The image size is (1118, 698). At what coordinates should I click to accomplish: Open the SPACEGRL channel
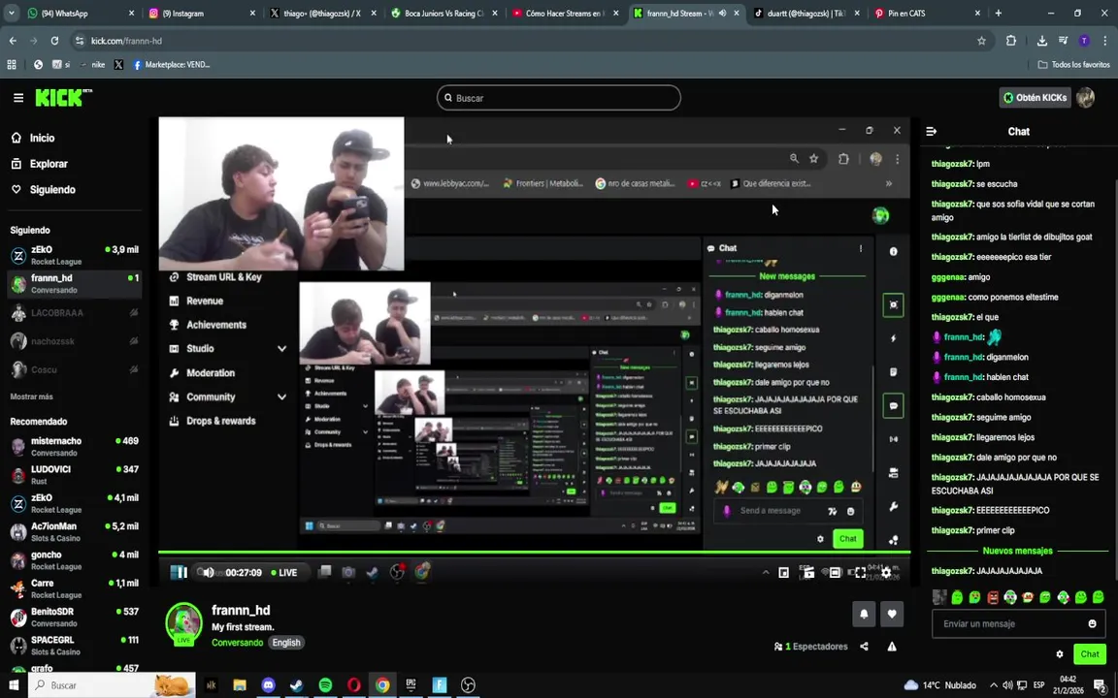pos(74,646)
